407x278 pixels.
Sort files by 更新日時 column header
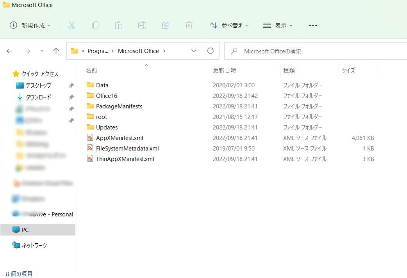[225, 71]
